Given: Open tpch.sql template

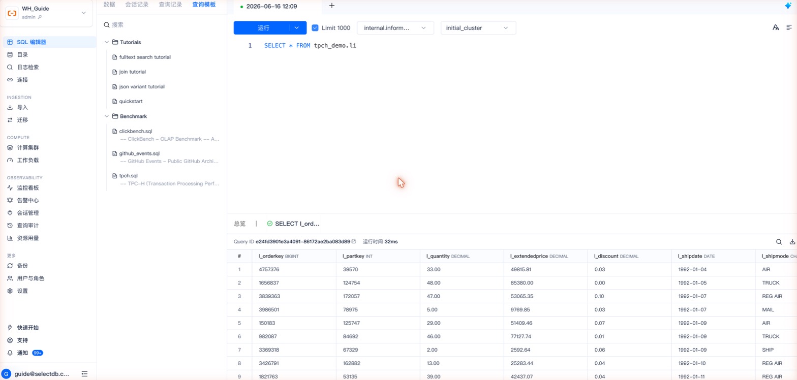Looking at the screenshot, I should pyautogui.click(x=129, y=176).
